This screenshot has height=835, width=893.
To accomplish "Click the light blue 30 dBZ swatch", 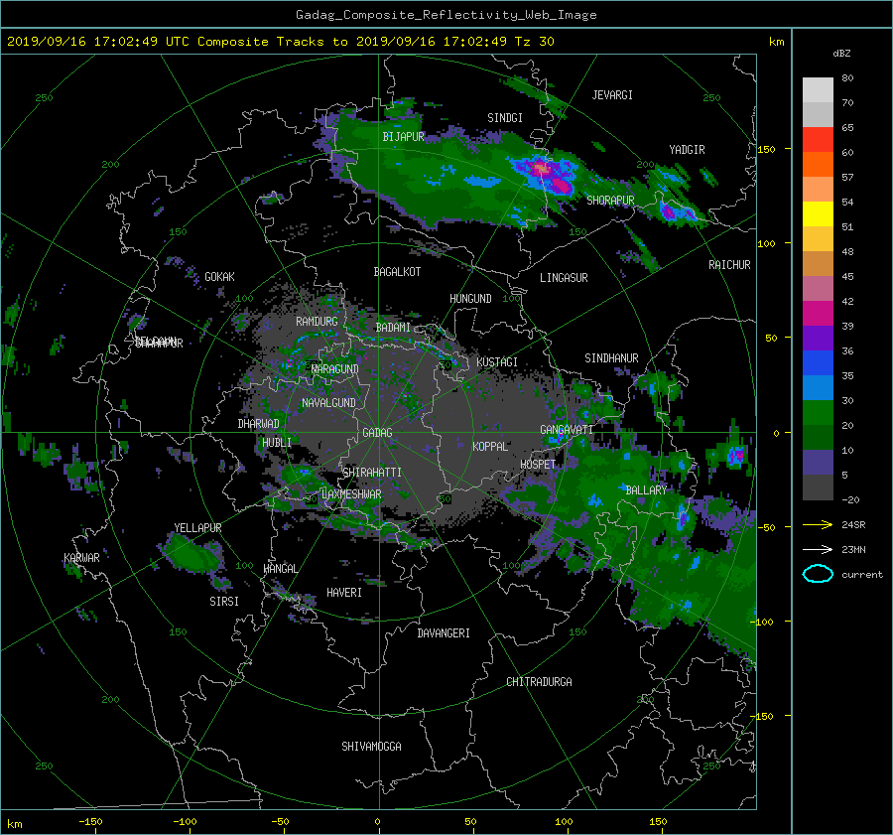I will point(818,387).
